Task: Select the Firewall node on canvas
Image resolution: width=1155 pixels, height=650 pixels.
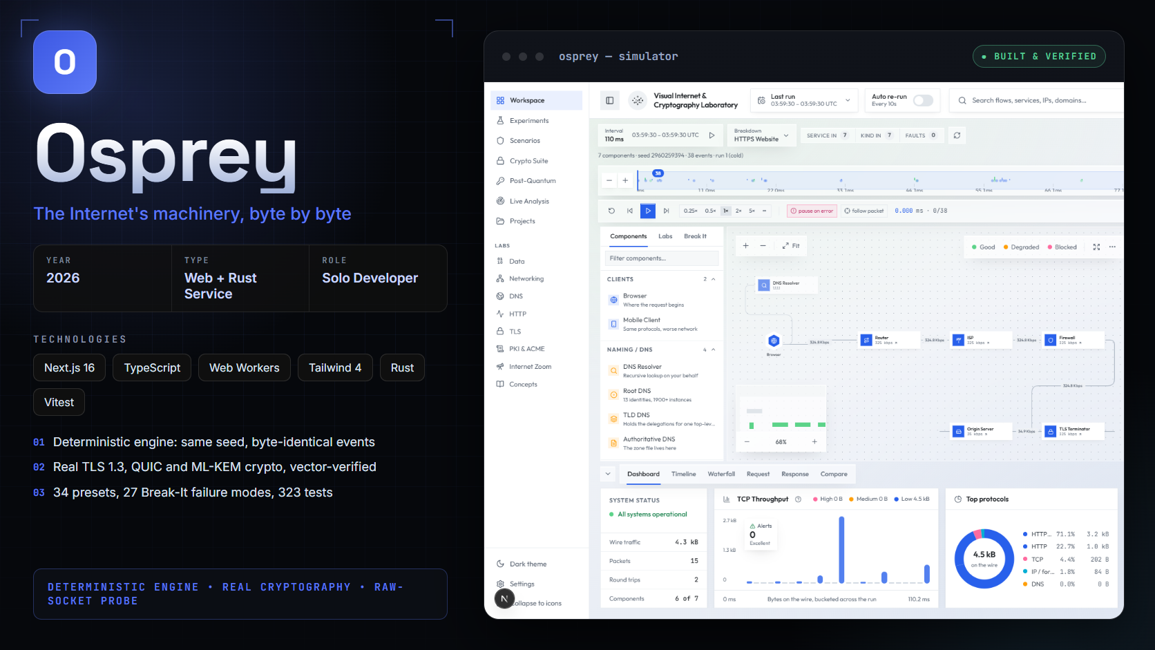Action: pos(1073,340)
